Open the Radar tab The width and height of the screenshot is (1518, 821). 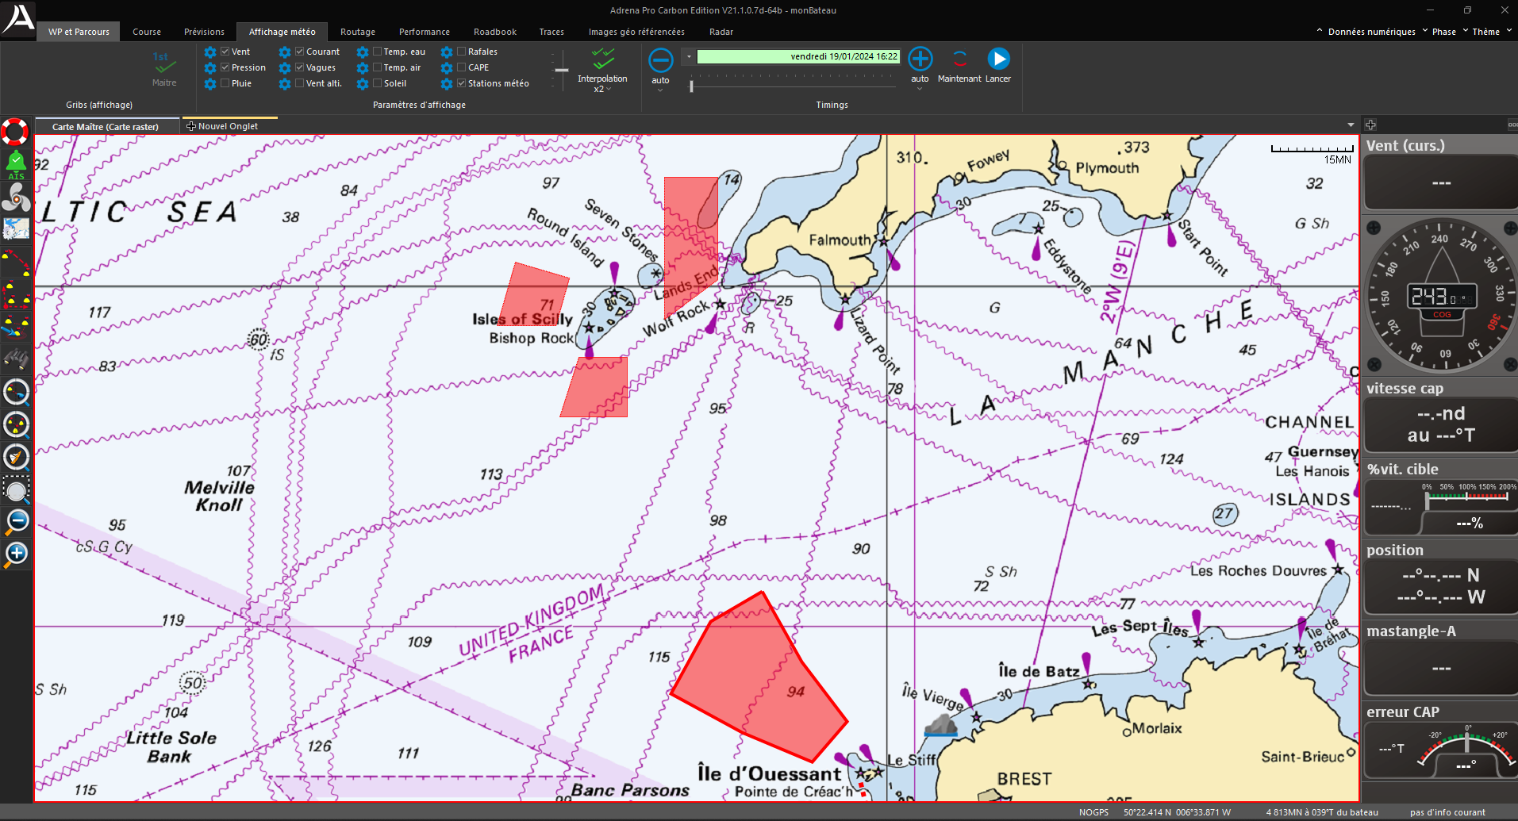tap(721, 32)
